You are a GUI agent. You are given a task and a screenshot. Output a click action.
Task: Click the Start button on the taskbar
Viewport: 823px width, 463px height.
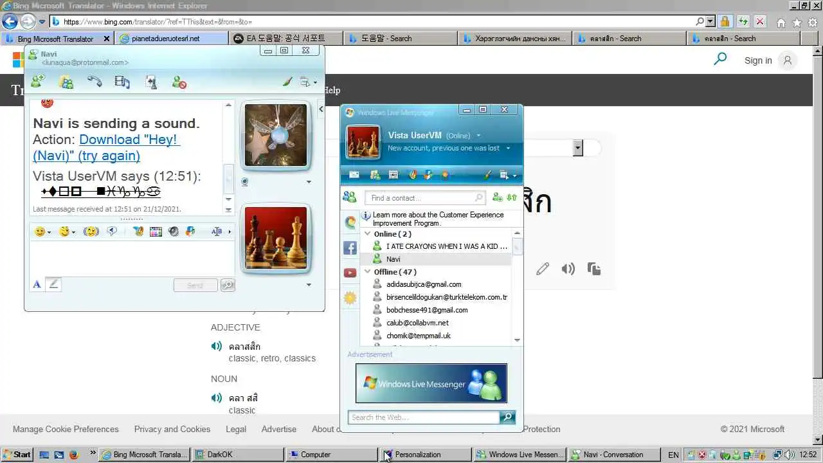click(x=17, y=454)
